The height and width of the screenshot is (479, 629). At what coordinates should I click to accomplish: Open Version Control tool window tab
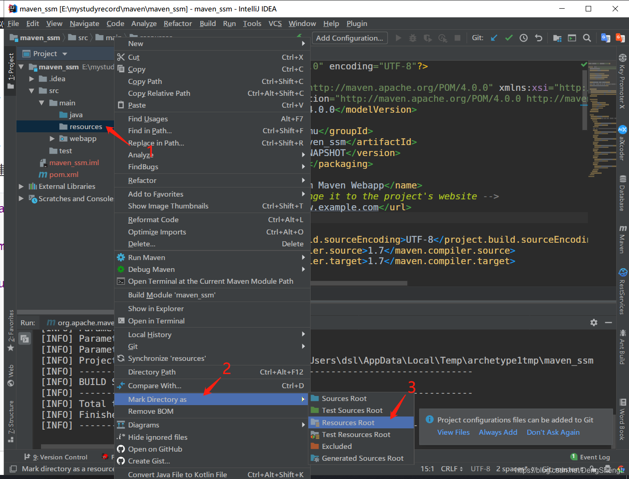click(56, 457)
